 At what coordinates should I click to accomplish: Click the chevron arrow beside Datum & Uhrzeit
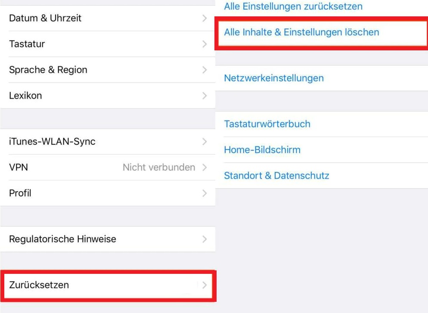(205, 18)
